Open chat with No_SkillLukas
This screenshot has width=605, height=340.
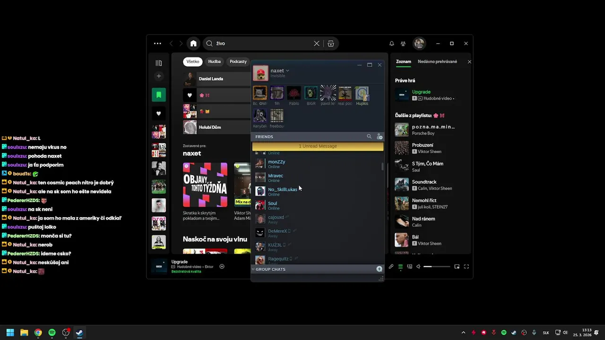click(318, 191)
